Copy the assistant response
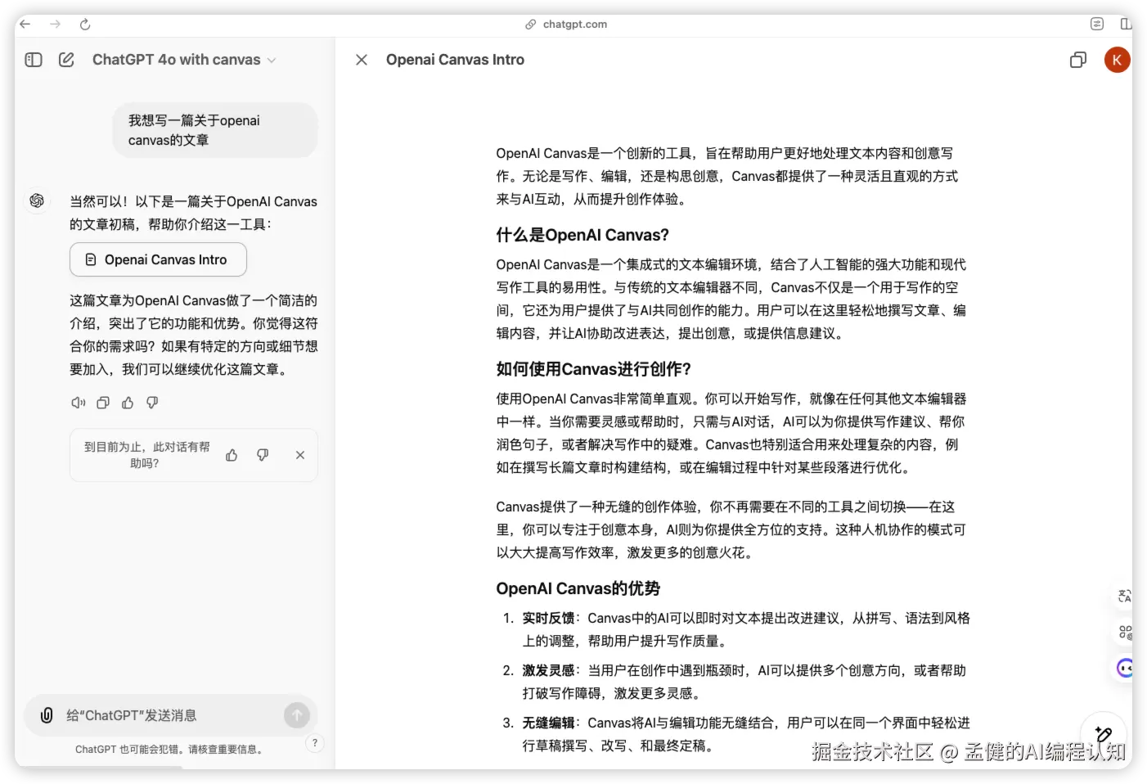1147x784 pixels. 103,403
